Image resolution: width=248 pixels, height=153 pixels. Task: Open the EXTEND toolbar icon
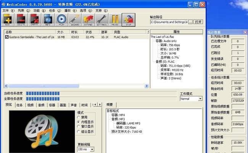[88, 20]
